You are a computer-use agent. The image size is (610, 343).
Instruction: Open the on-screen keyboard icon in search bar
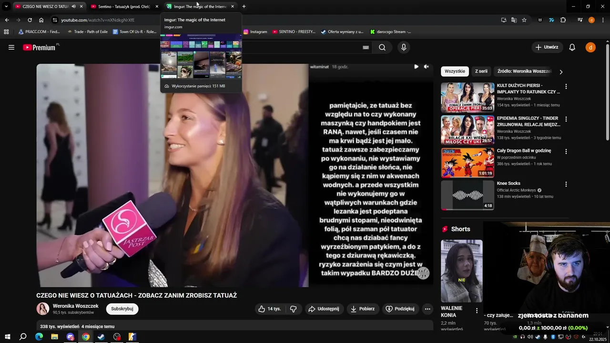pos(366,47)
